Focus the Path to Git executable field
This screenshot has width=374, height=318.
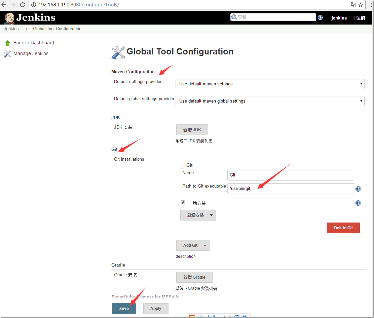click(x=291, y=189)
